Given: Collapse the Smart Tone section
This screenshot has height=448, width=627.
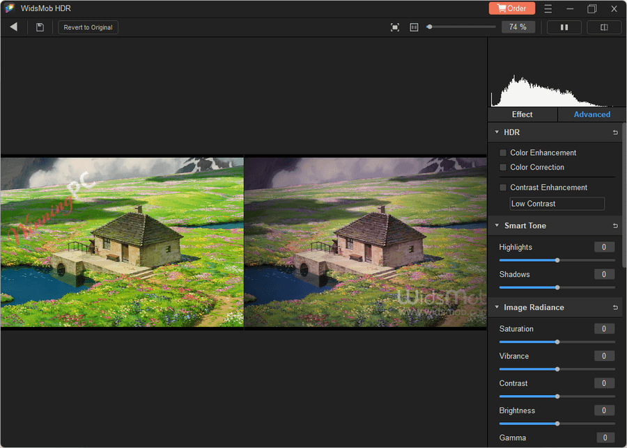Looking at the screenshot, I should (497, 225).
